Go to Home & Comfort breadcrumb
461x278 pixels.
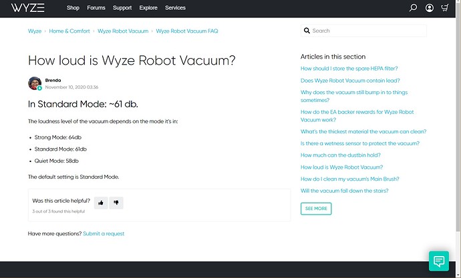[69, 31]
